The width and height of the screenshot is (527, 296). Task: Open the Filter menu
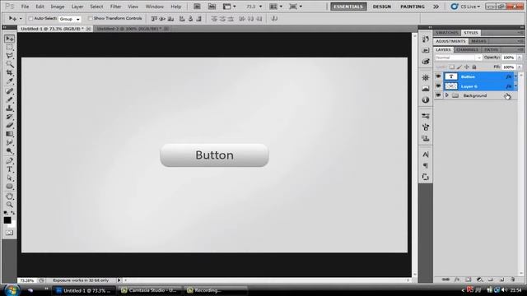[x=115, y=7]
